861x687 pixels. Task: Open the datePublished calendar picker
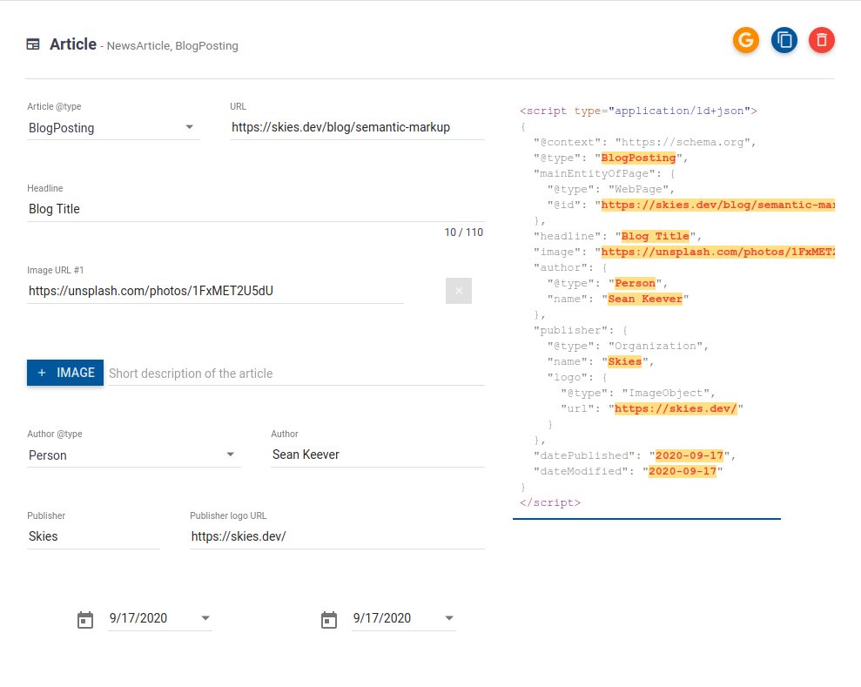point(84,619)
